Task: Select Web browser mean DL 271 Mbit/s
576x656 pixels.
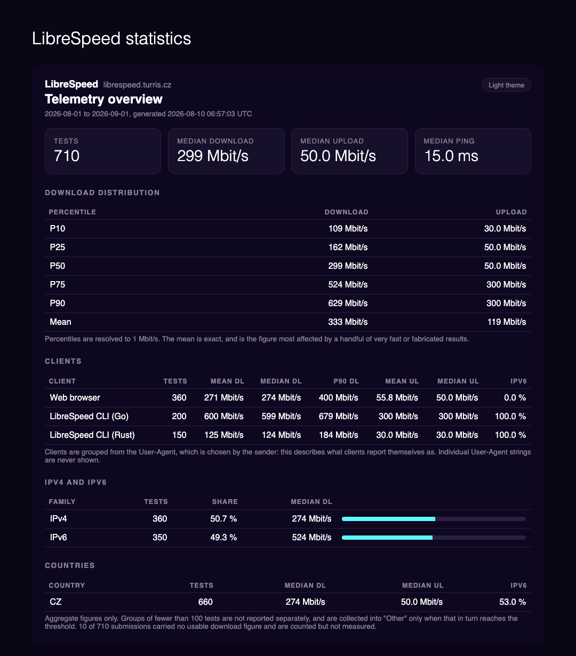Action: coord(224,398)
